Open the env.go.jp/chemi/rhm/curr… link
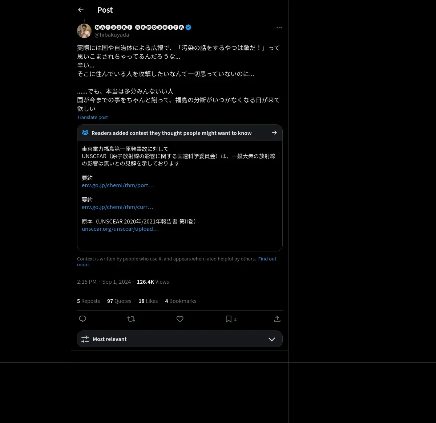This screenshot has width=436, height=423. click(x=117, y=207)
